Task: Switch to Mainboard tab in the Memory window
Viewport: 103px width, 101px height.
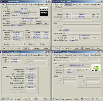Action: tap(16, 55)
